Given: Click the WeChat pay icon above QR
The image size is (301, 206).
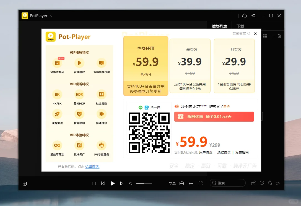Looking at the screenshot, I should point(141,108).
